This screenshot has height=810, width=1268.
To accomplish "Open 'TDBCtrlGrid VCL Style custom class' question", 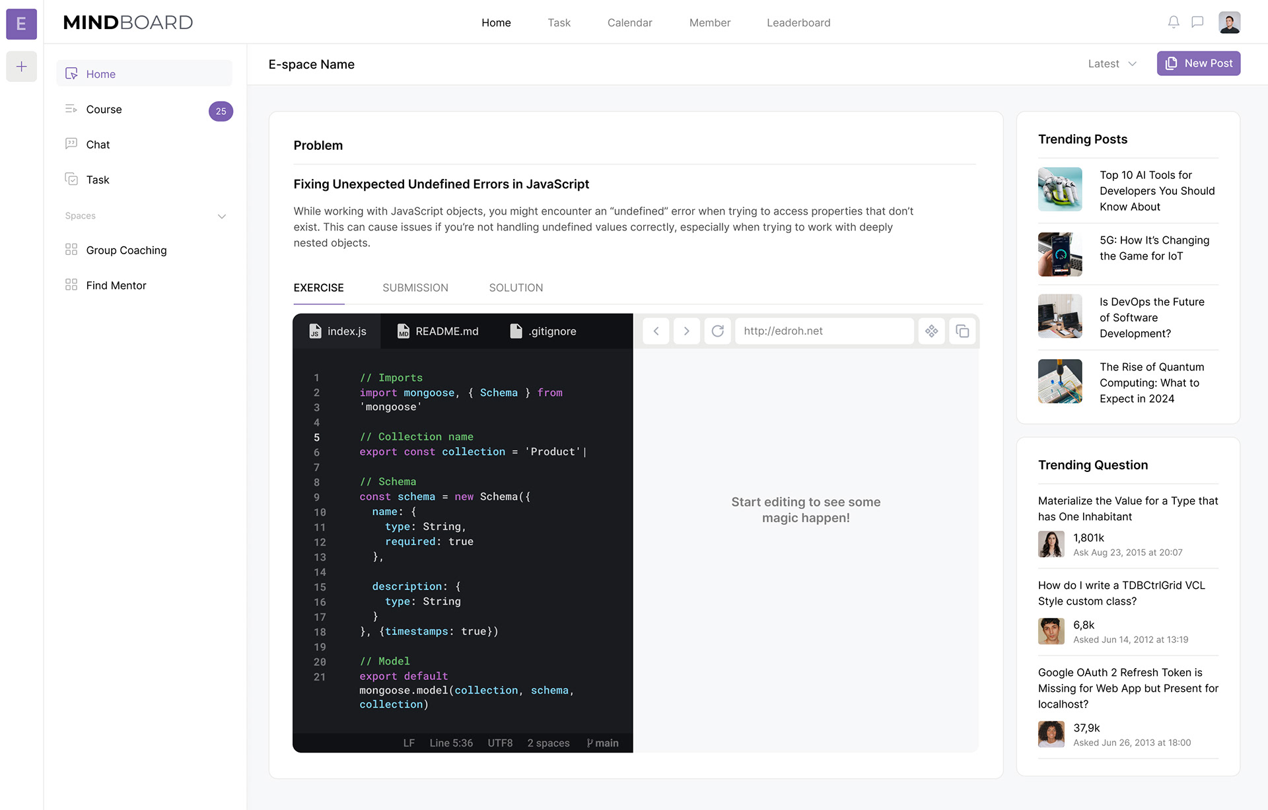I will click(x=1121, y=593).
